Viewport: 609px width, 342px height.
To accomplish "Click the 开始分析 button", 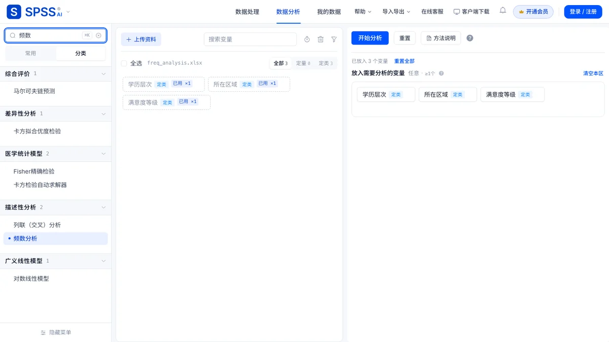I will [x=370, y=38].
